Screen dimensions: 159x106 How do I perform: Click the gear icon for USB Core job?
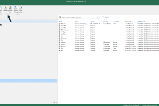(x=59, y=24)
